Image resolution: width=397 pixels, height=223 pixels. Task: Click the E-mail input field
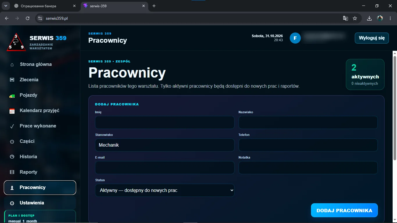point(165,168)
